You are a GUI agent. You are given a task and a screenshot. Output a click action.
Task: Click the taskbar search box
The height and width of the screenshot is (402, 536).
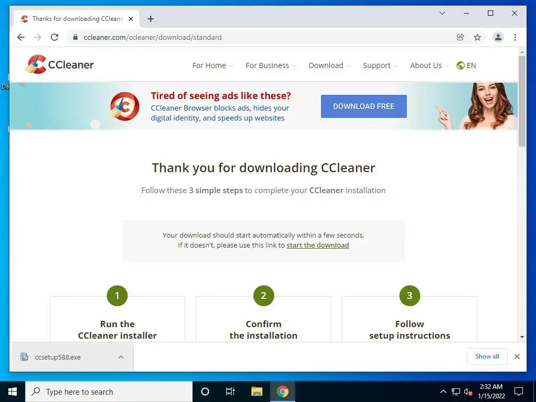pos(109,392)
